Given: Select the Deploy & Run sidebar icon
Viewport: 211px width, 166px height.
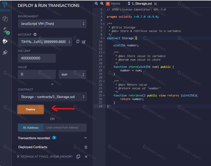Looking at the screenshot, I should click(x=5, y=41).
